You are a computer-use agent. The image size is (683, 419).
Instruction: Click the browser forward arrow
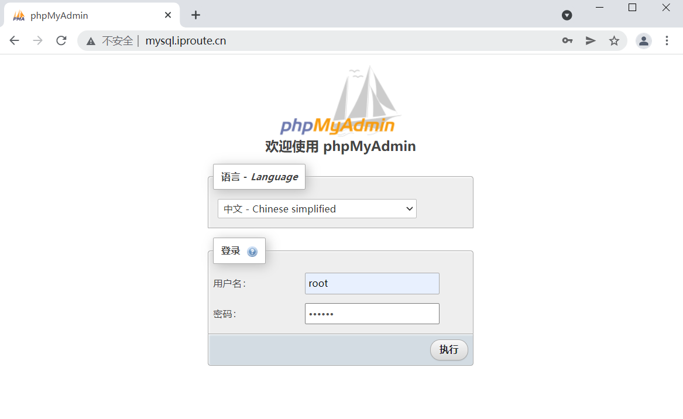coord(38,40)
